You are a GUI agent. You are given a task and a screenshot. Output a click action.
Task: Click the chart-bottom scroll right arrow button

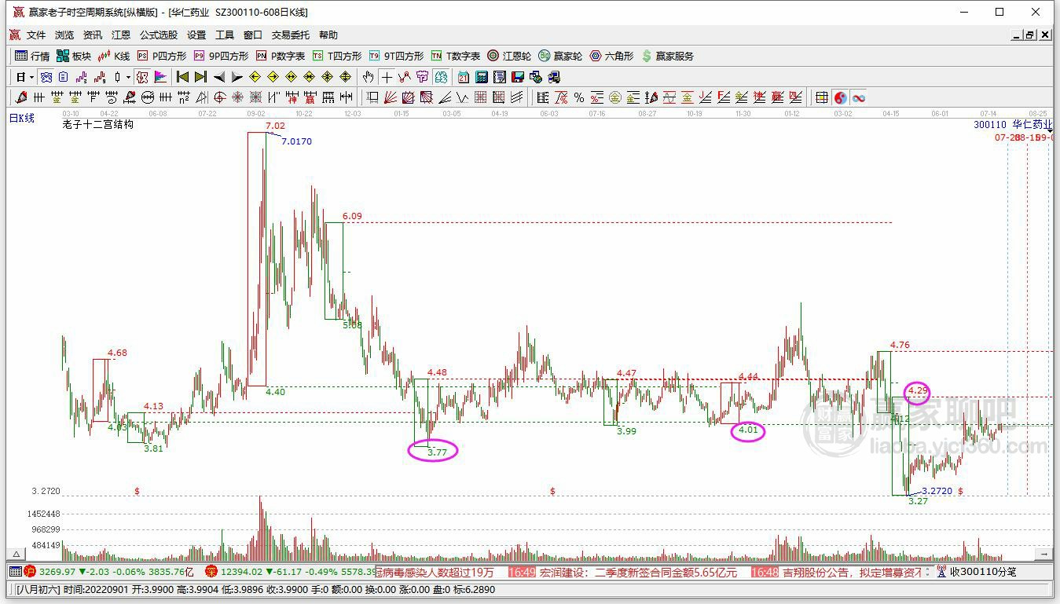coord(1044,555)
